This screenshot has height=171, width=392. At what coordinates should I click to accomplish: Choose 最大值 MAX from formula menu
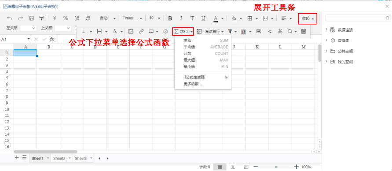203,60
